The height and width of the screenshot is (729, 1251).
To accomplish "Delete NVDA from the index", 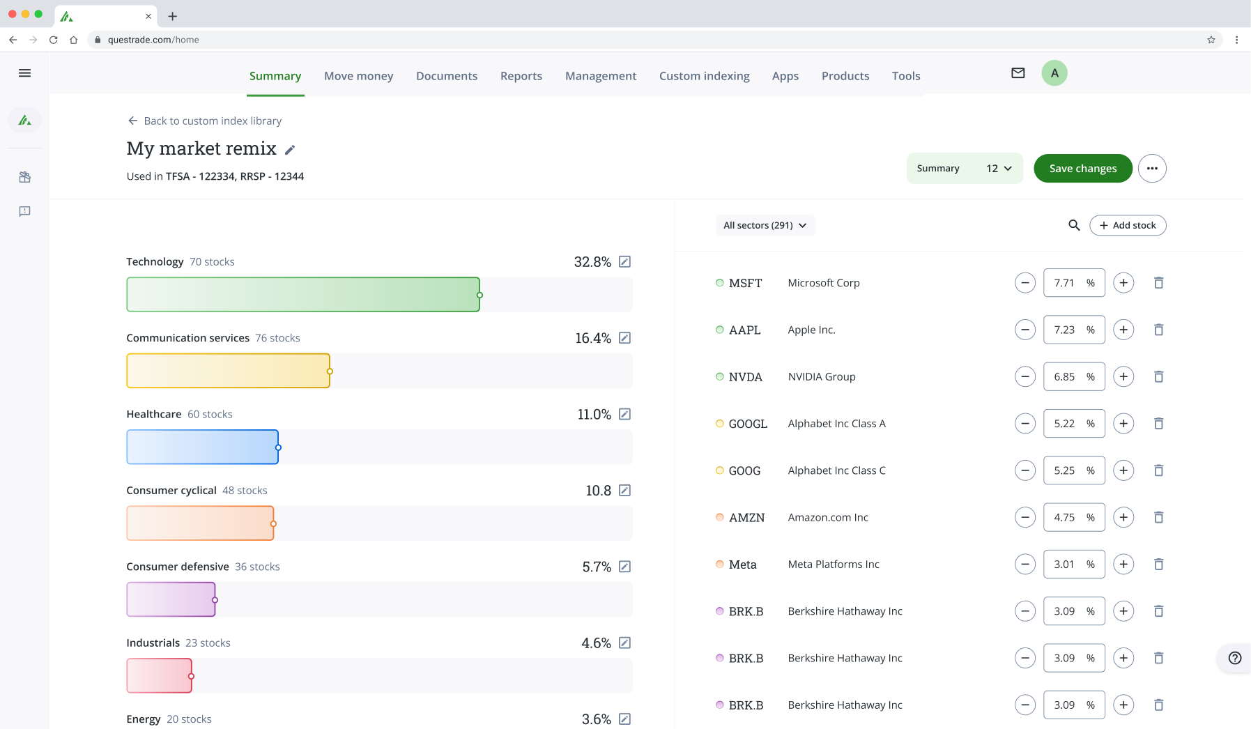I will 1159,376.
